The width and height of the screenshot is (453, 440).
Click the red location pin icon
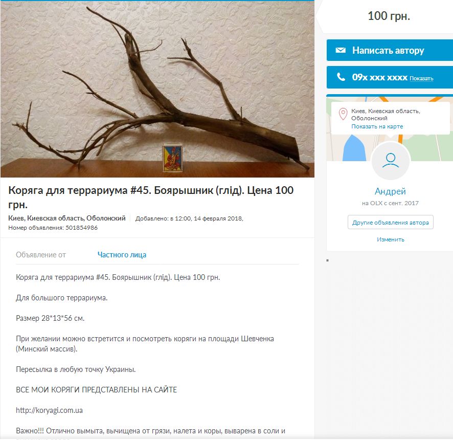pyautogui.click(x=343, y=114)
